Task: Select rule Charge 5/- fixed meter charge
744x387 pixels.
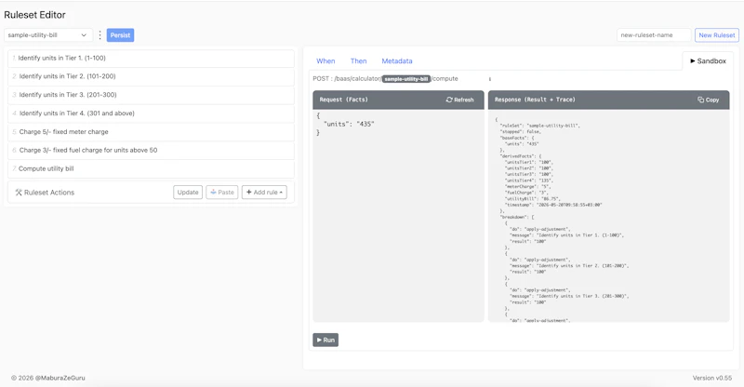Action: tap(151, 132)
